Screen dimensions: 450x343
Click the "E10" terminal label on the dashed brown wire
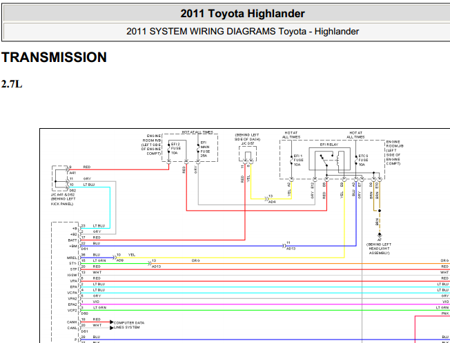click(x=377, y=186)
